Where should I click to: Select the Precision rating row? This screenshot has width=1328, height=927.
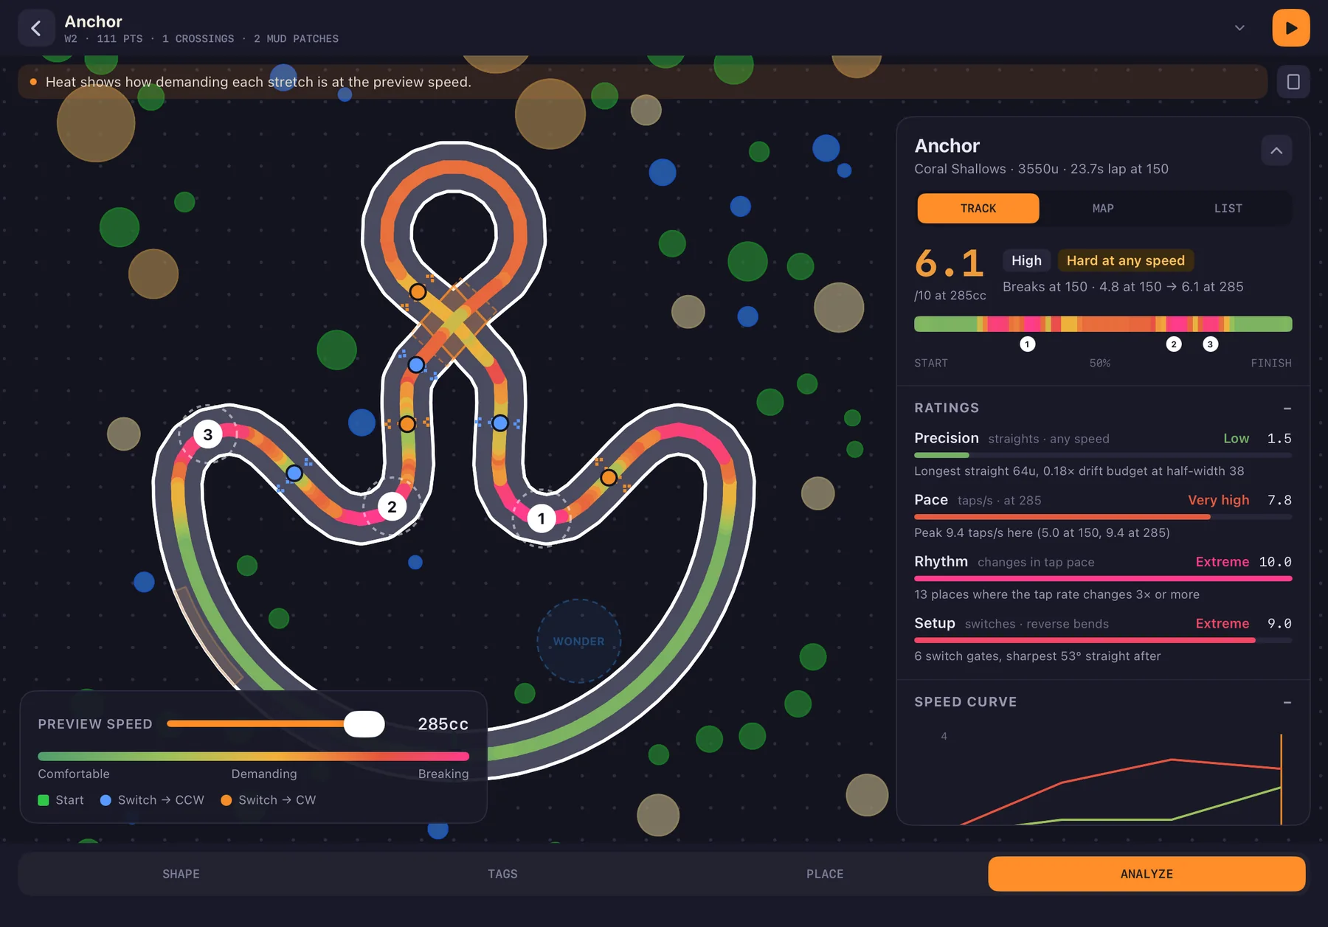pos(1103,454)
